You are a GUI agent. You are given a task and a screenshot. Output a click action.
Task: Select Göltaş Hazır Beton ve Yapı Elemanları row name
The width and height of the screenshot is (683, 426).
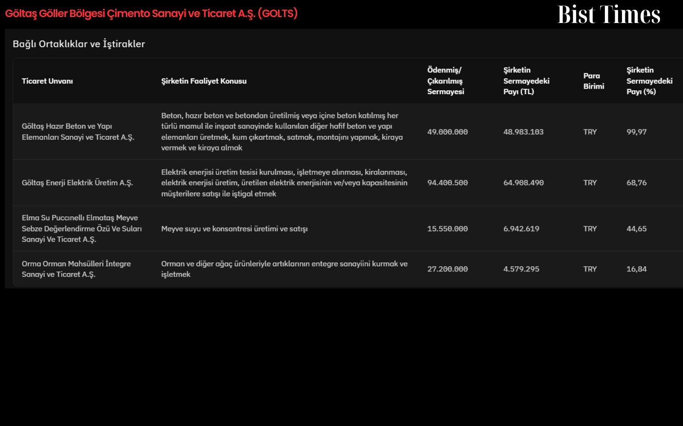[78, 132]
